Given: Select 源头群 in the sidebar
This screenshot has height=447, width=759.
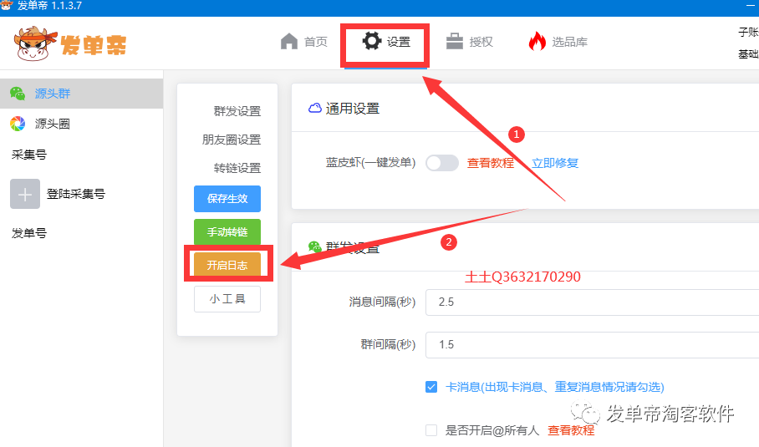Looking at the screenshot, I should [81, 94].
